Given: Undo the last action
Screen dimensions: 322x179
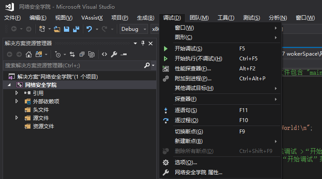Looking at the screenshot, I should pyautogui.click(x=89, y=29).
